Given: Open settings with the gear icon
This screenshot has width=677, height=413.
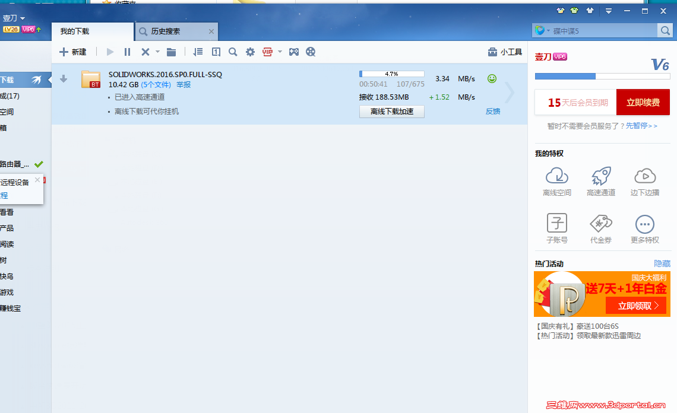Looking at the screenshot, I should pyautogui.click(x=250, y=52).
